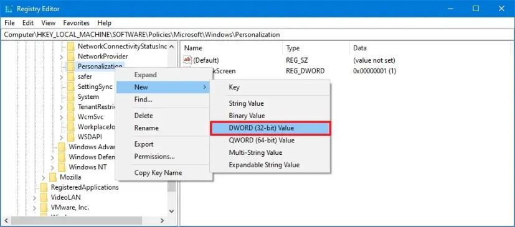Screen dimensions: 515x227
Task: Click the Mozilla folder icon
Action: 53,177
